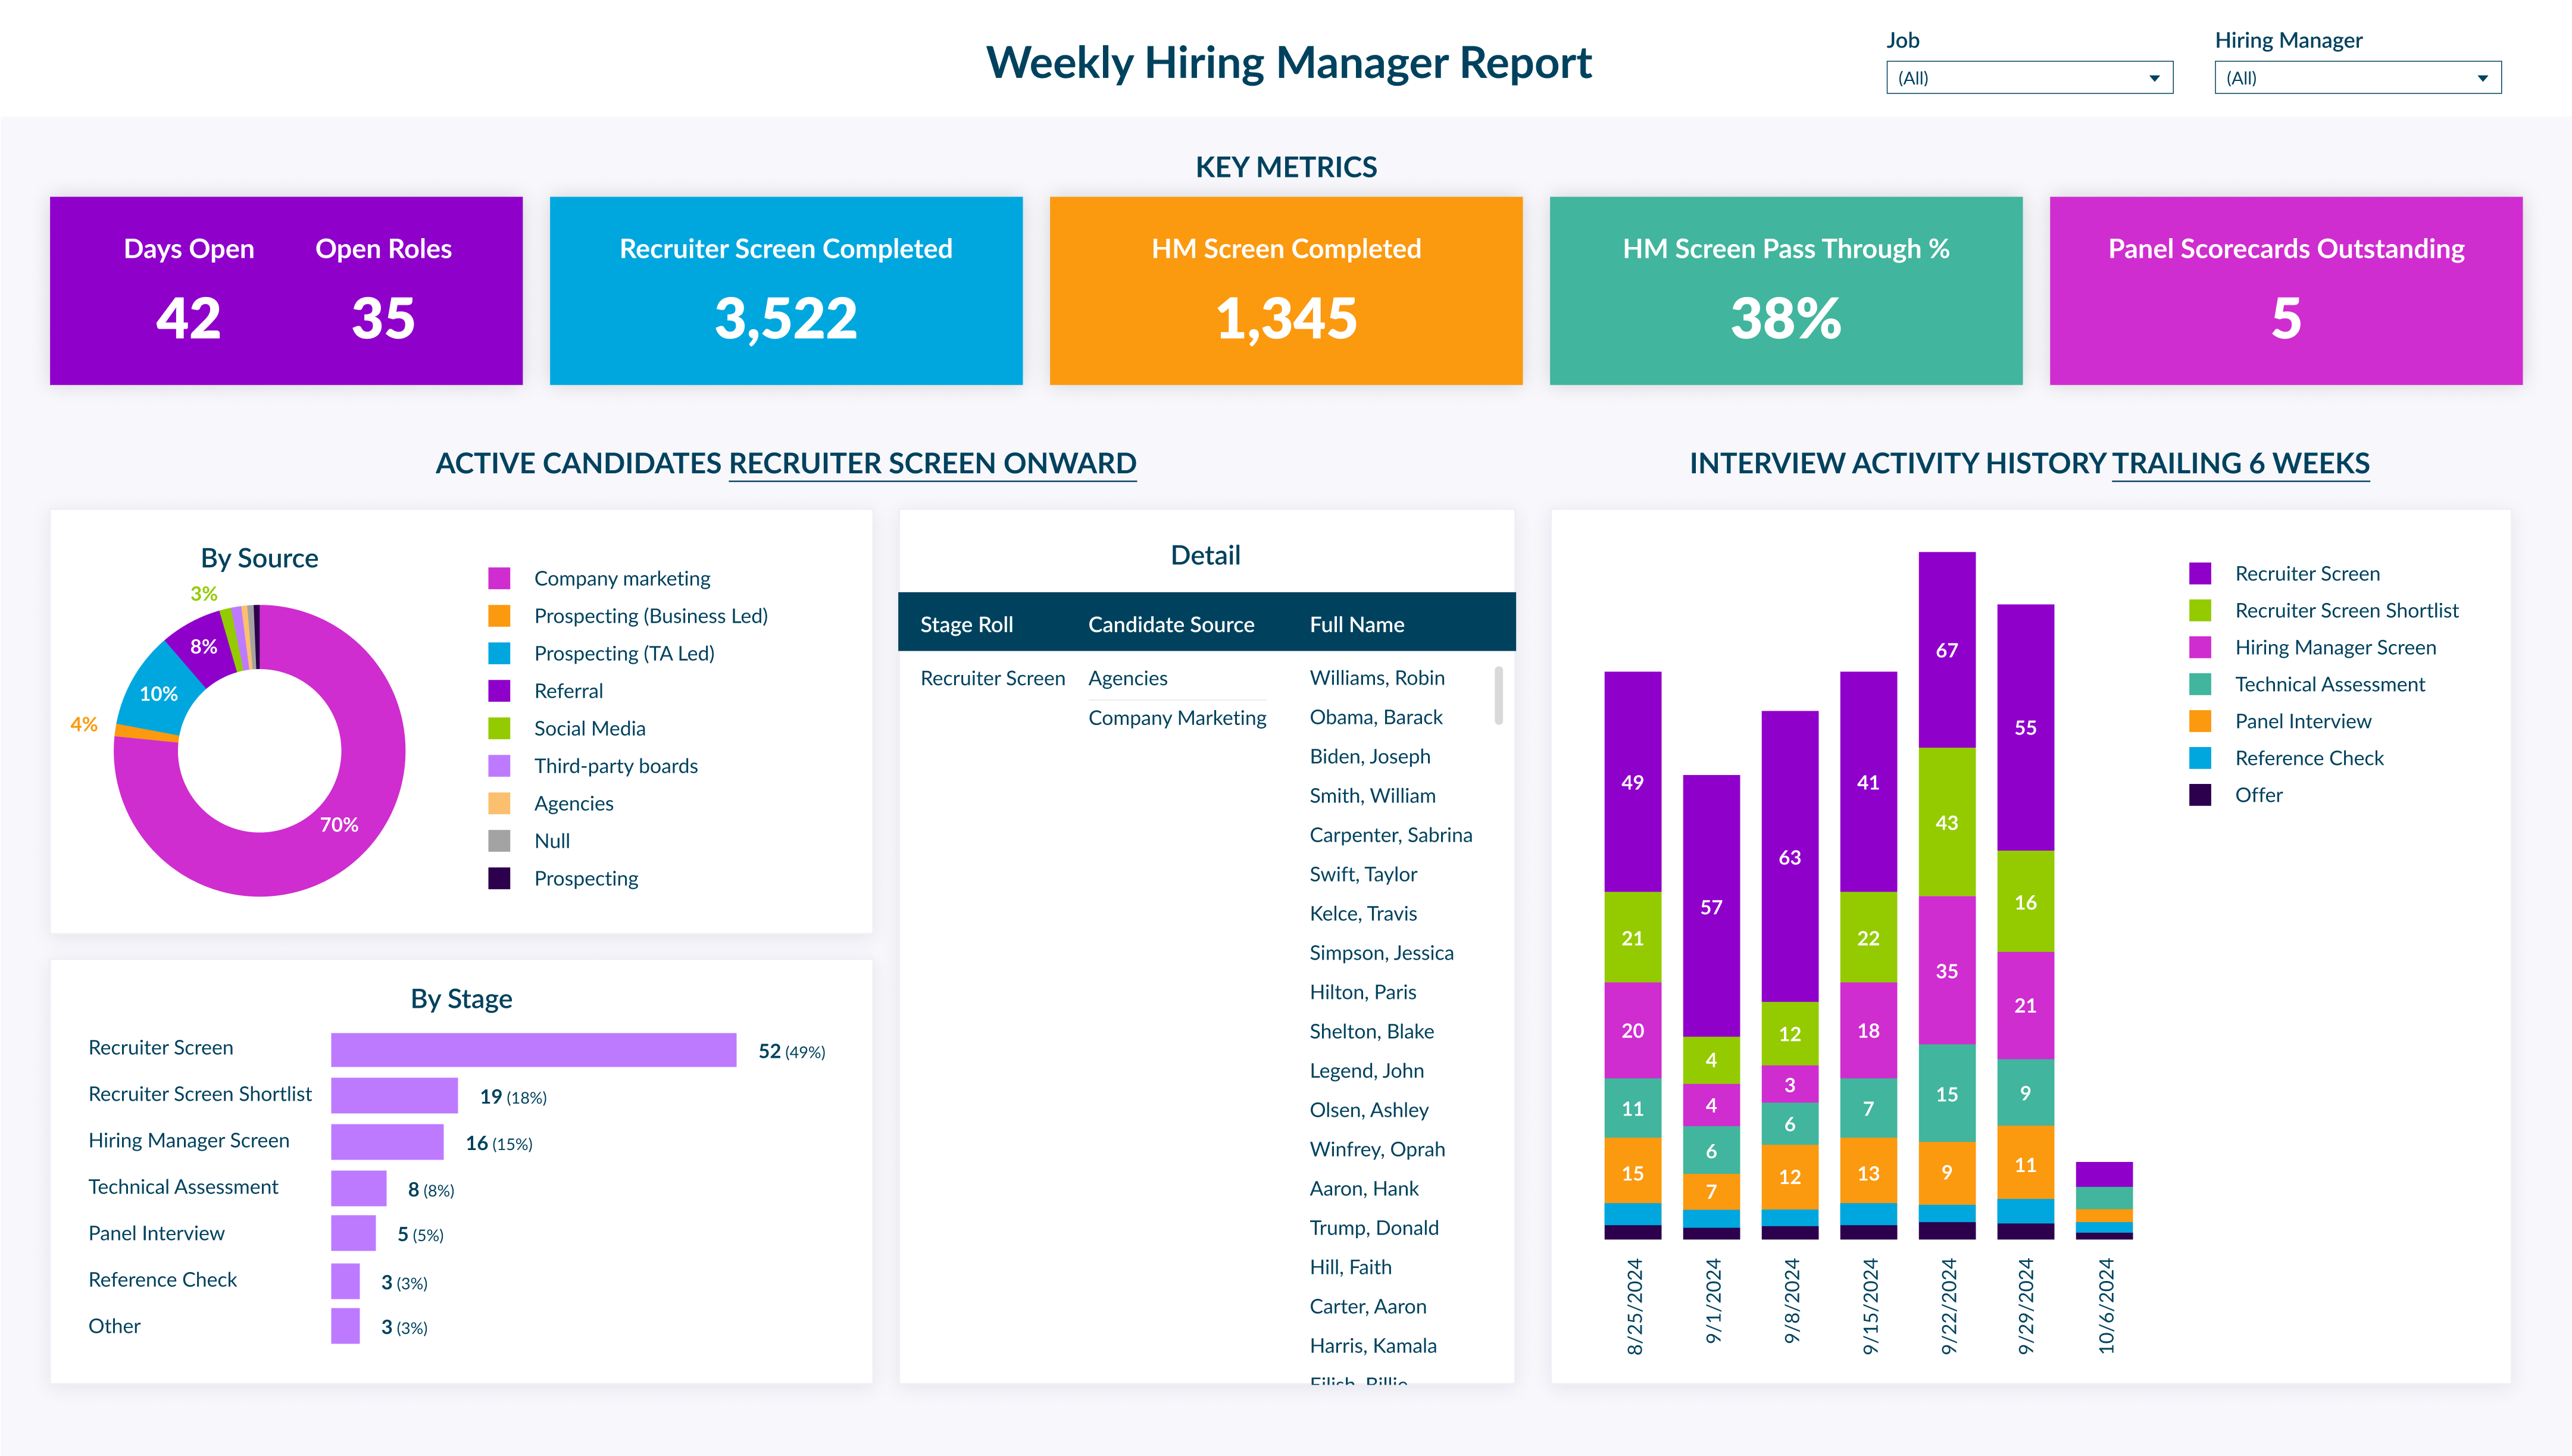Select the Recruiter Screen stage cell

click(992, 678)
